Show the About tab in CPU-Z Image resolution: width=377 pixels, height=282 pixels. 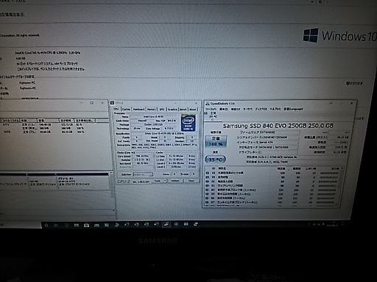point(193,109)
